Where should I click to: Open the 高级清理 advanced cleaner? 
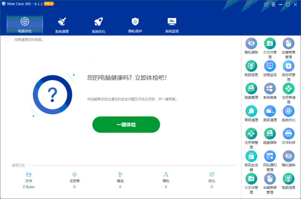pos(270,114)
